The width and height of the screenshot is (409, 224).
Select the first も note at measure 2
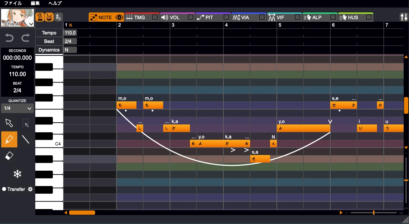(126, 105)
